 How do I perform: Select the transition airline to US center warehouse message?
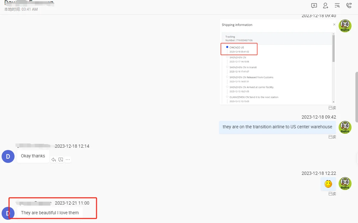pos(277,127)
